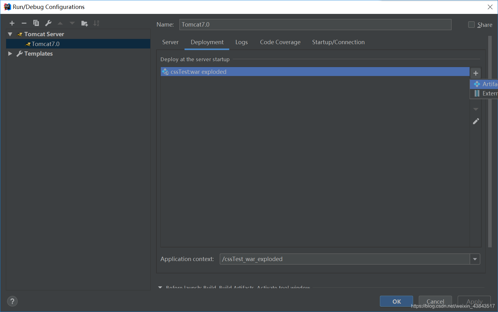Click the Apply button
Screen dimensions: 498x312
[474, 301]
